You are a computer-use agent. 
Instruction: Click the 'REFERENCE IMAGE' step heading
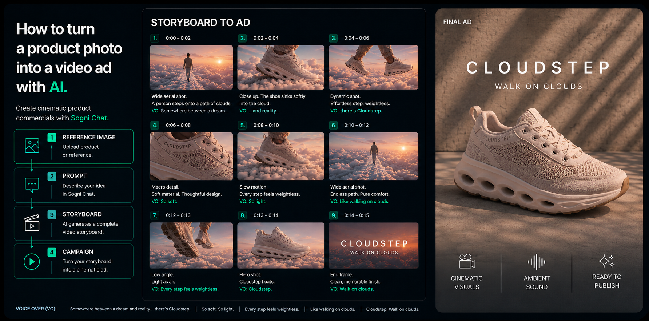click(89, 137)
